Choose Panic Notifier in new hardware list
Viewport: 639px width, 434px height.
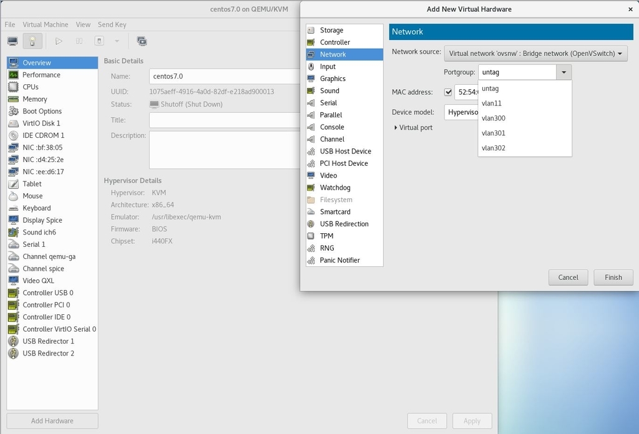344,260
